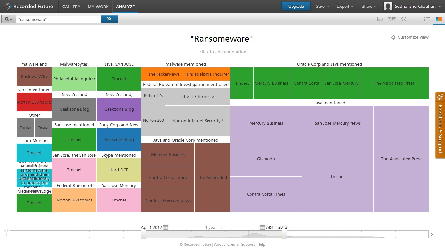Click the user avatar picture

click(x=388, y=6)
